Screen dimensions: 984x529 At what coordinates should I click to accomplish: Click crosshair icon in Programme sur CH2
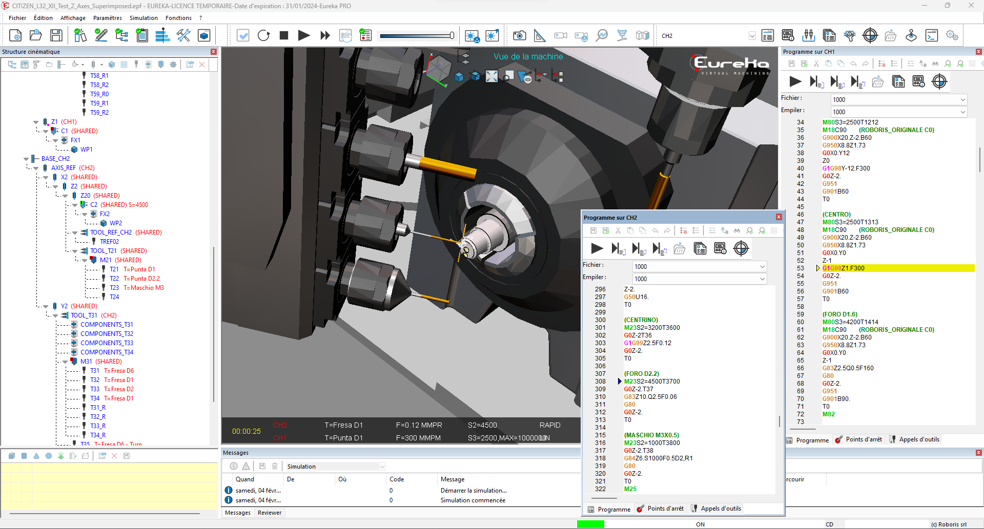tap(741, 248)
